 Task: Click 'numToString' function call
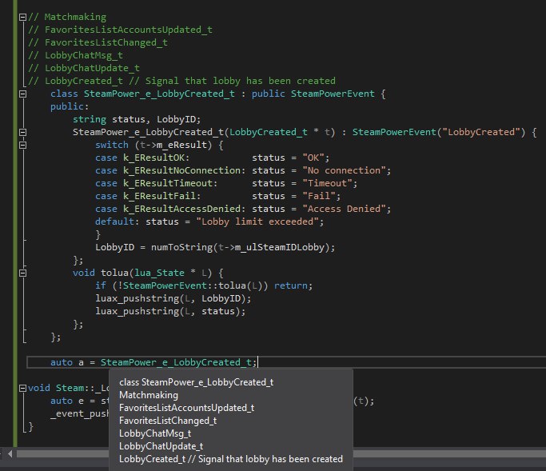pyautogui.click(x=181, y=247)
